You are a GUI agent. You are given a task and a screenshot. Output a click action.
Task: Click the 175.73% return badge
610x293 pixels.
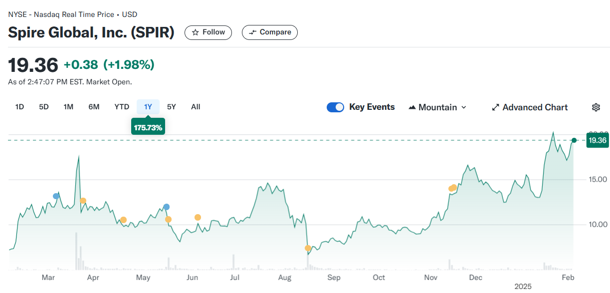pyautogui.click(x=148, y=127)
